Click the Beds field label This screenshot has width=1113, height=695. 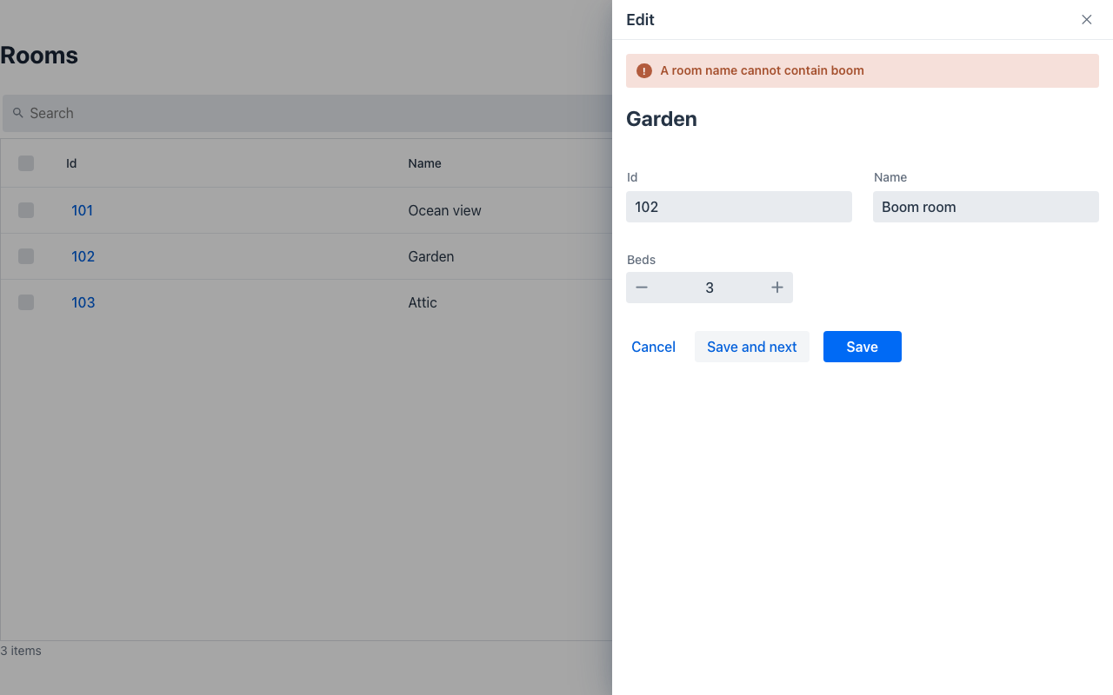pos(641,260)
